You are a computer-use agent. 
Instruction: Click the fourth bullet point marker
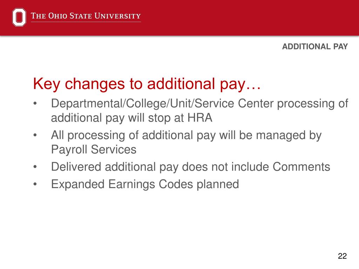click(x=35, y=184)
